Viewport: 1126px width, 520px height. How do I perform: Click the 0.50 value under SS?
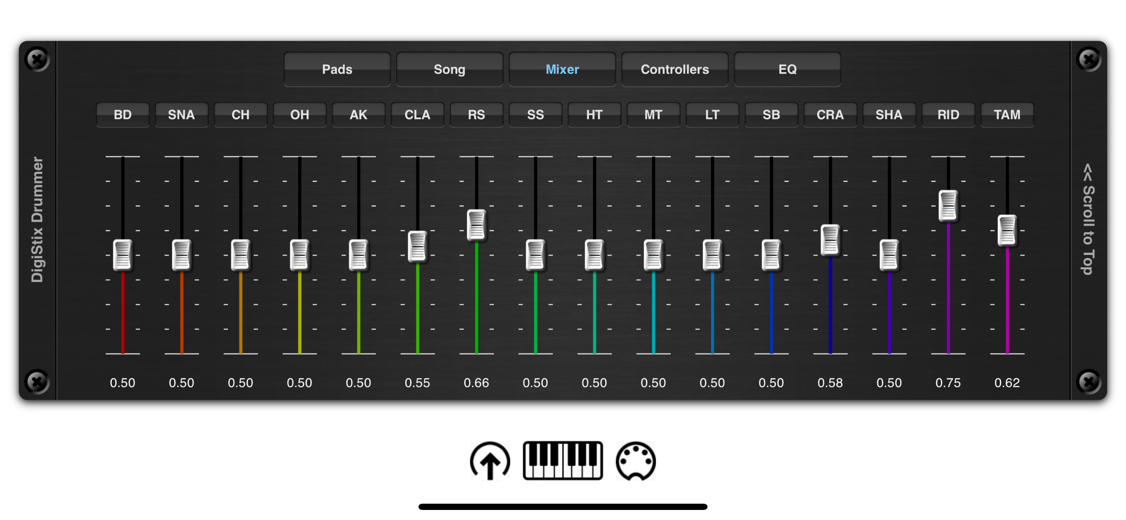[x=535, y=383]
